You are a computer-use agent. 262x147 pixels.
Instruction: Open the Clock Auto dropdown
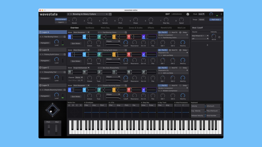[202, 14]
